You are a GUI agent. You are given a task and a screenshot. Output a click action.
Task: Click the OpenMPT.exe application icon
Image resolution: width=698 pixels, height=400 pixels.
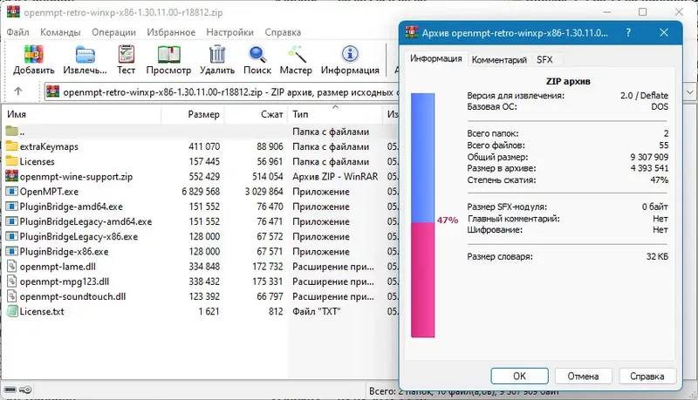point(11,192)
